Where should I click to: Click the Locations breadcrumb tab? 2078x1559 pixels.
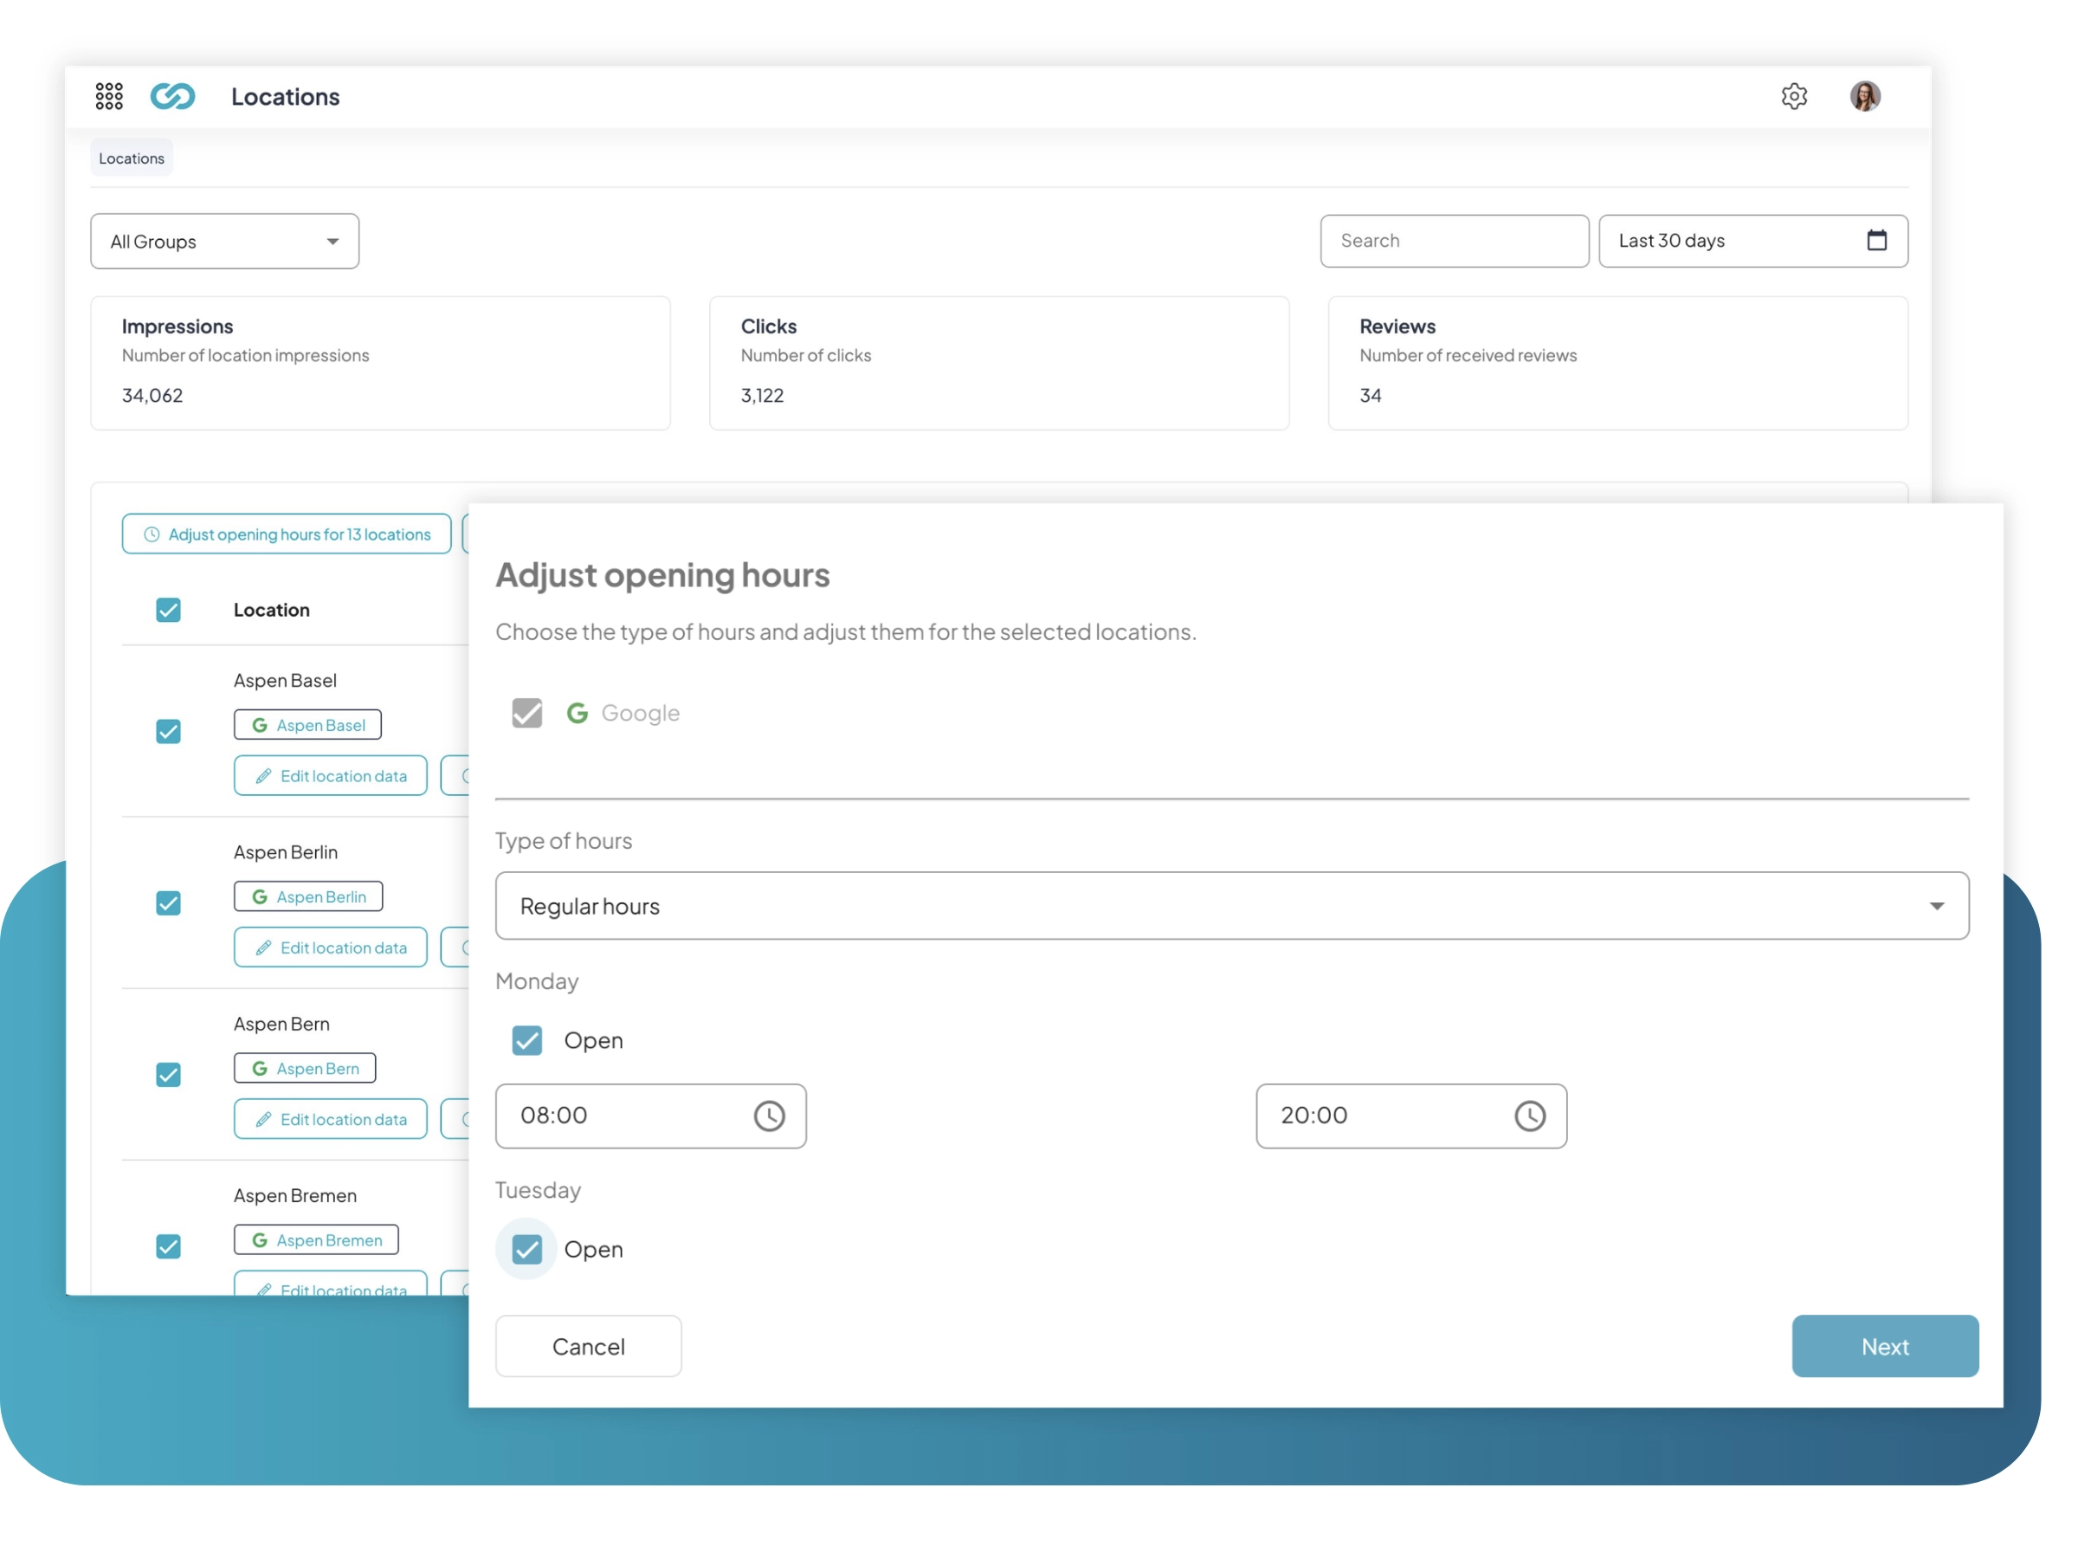click(x=132, y=158)
